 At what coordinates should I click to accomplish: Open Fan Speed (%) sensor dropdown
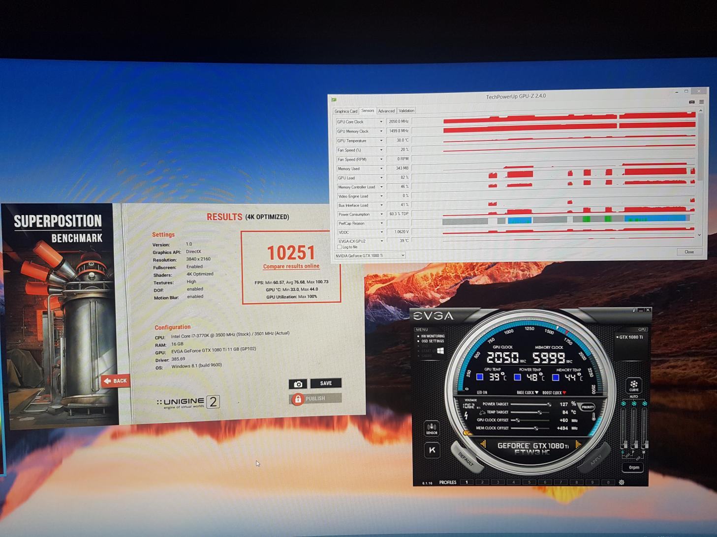tap(381, 150)
